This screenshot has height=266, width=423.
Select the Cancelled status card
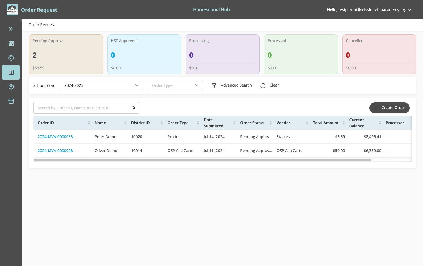(379, 54)
